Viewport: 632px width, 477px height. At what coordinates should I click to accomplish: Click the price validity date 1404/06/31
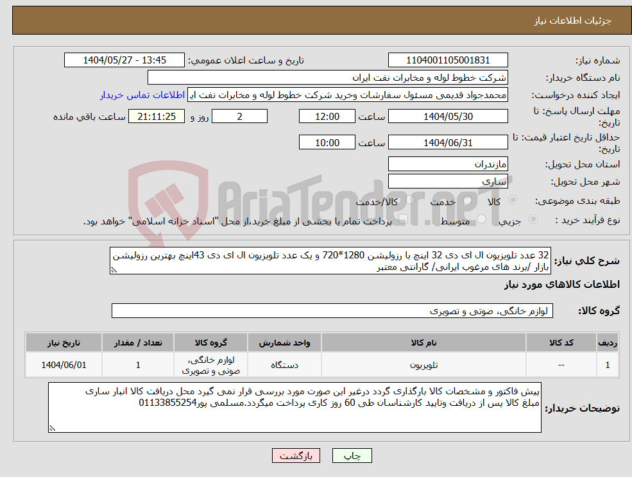(x=448, y=142)
